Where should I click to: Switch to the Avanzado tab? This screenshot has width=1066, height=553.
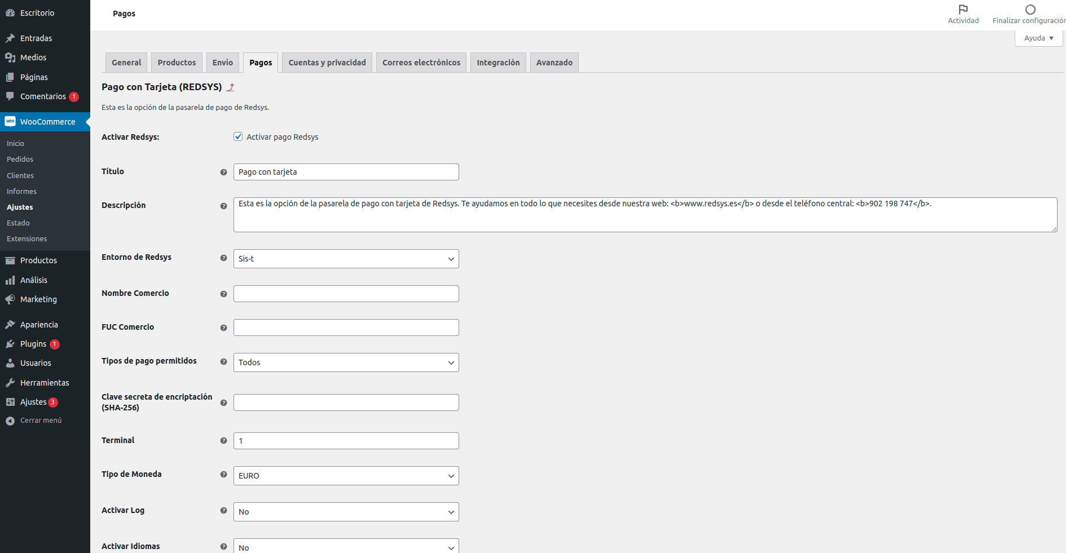pos(554,63)
